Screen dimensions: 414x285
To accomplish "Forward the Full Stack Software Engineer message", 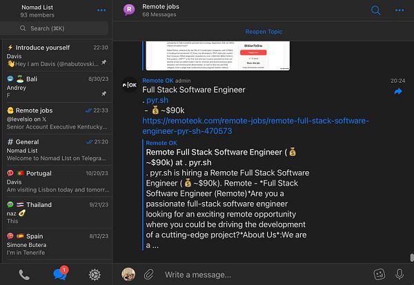I will pos(398,91).
